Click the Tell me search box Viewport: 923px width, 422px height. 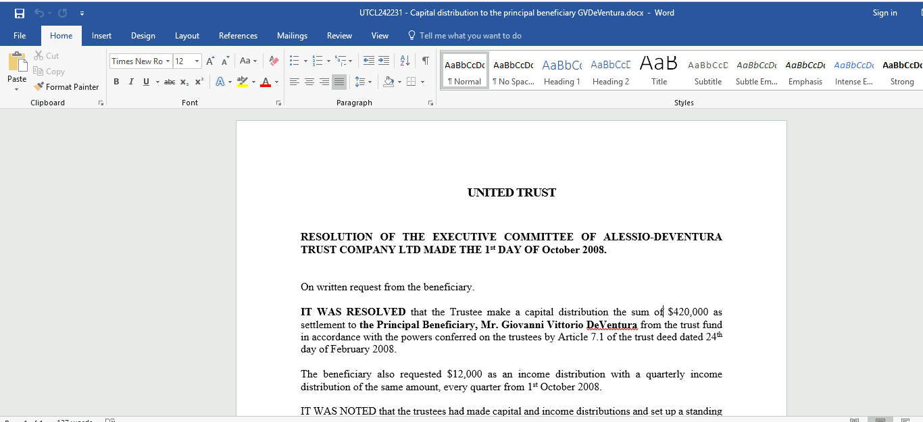(470, 36)
